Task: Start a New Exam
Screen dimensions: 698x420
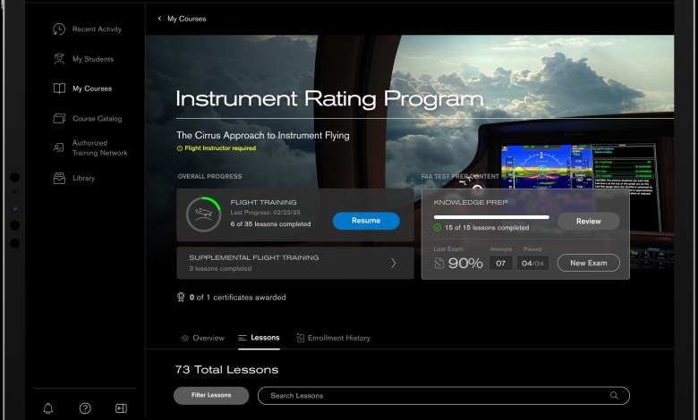Action: 589,263
